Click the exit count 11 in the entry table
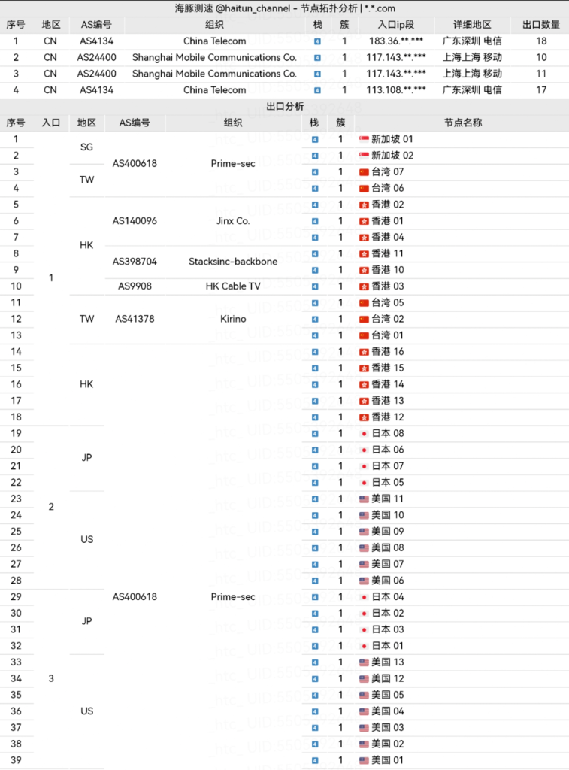 [541, 74]
